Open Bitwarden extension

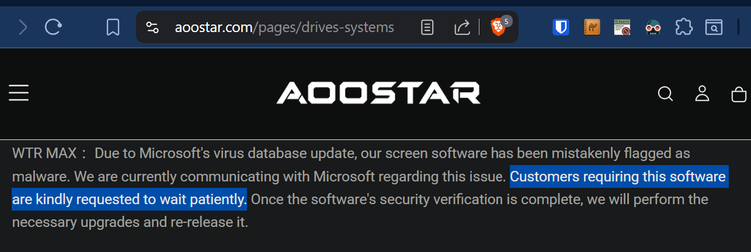click(x=561, y=27)
